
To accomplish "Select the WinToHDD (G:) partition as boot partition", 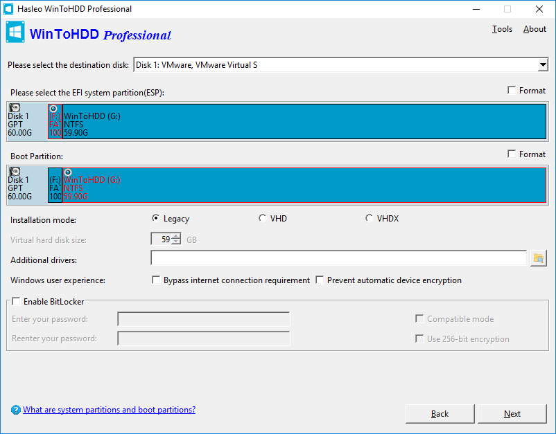I will pyautogui.click(x=304, y=185).
